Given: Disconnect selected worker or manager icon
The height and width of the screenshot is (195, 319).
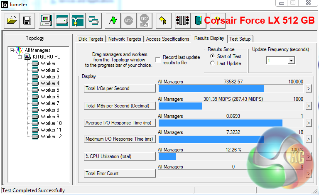Looking at the screenshot, I should [x=182, y=20].
